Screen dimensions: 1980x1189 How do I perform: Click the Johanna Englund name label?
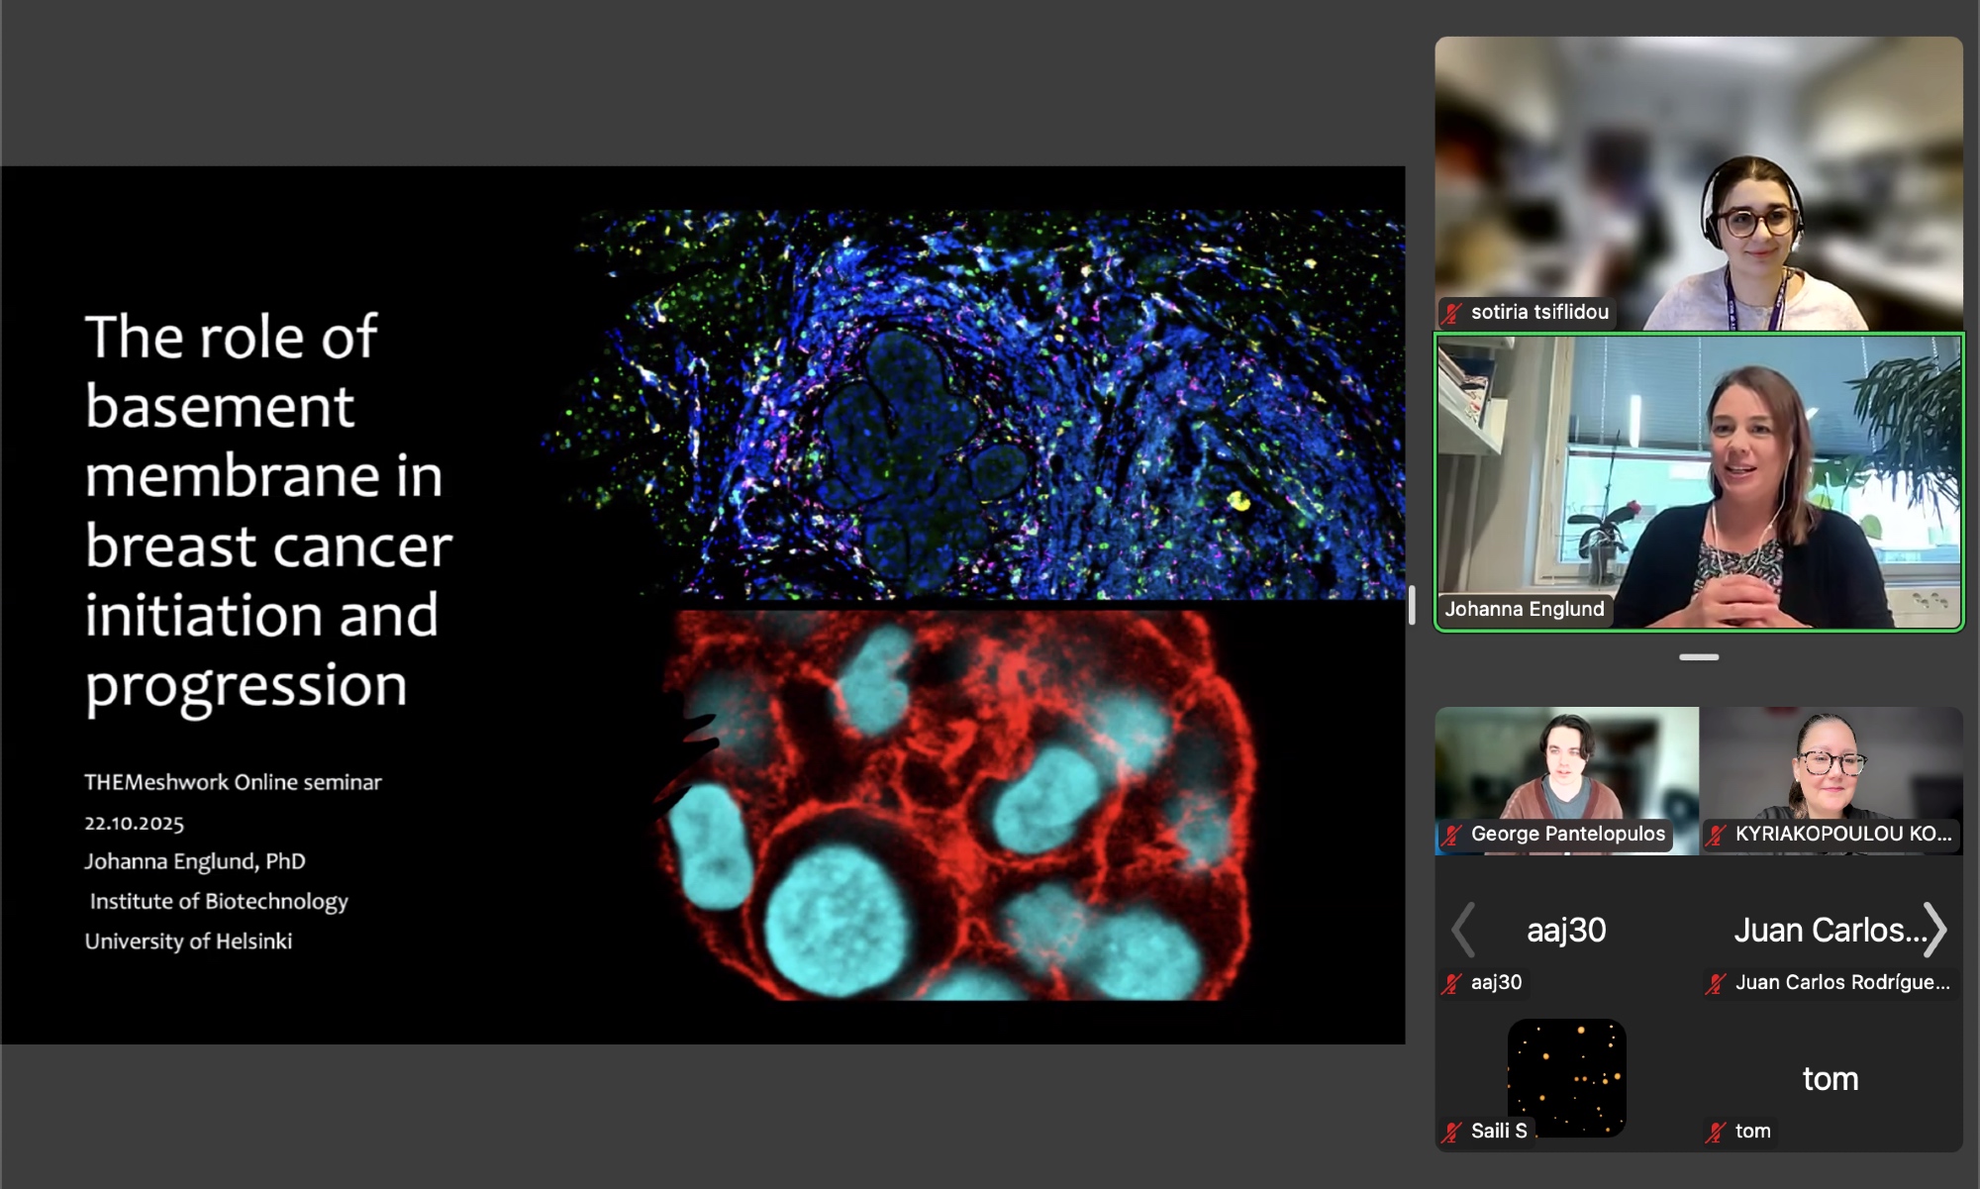click(x=1524, y=609)
